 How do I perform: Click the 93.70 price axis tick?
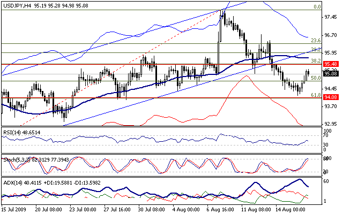[331, 106]
